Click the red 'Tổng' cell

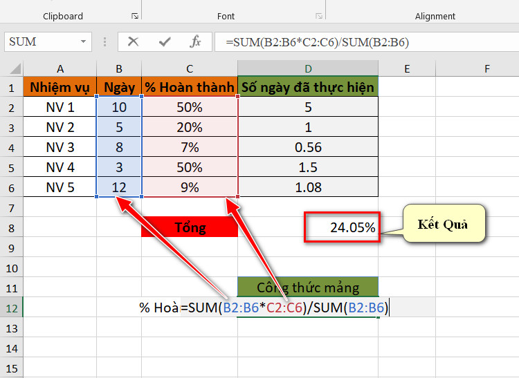click(190, 227)
